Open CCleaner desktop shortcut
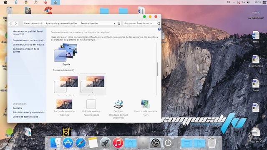Image resolution: width=267 pixels, height=150 pixels. 48,10
